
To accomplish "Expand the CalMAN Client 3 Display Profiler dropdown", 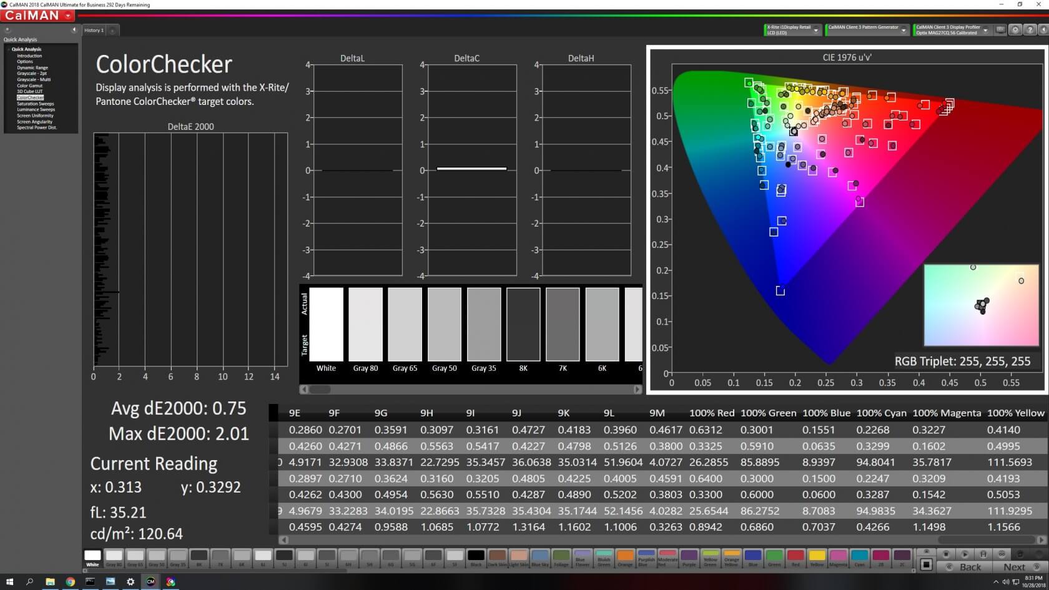I will click(985, 30).
